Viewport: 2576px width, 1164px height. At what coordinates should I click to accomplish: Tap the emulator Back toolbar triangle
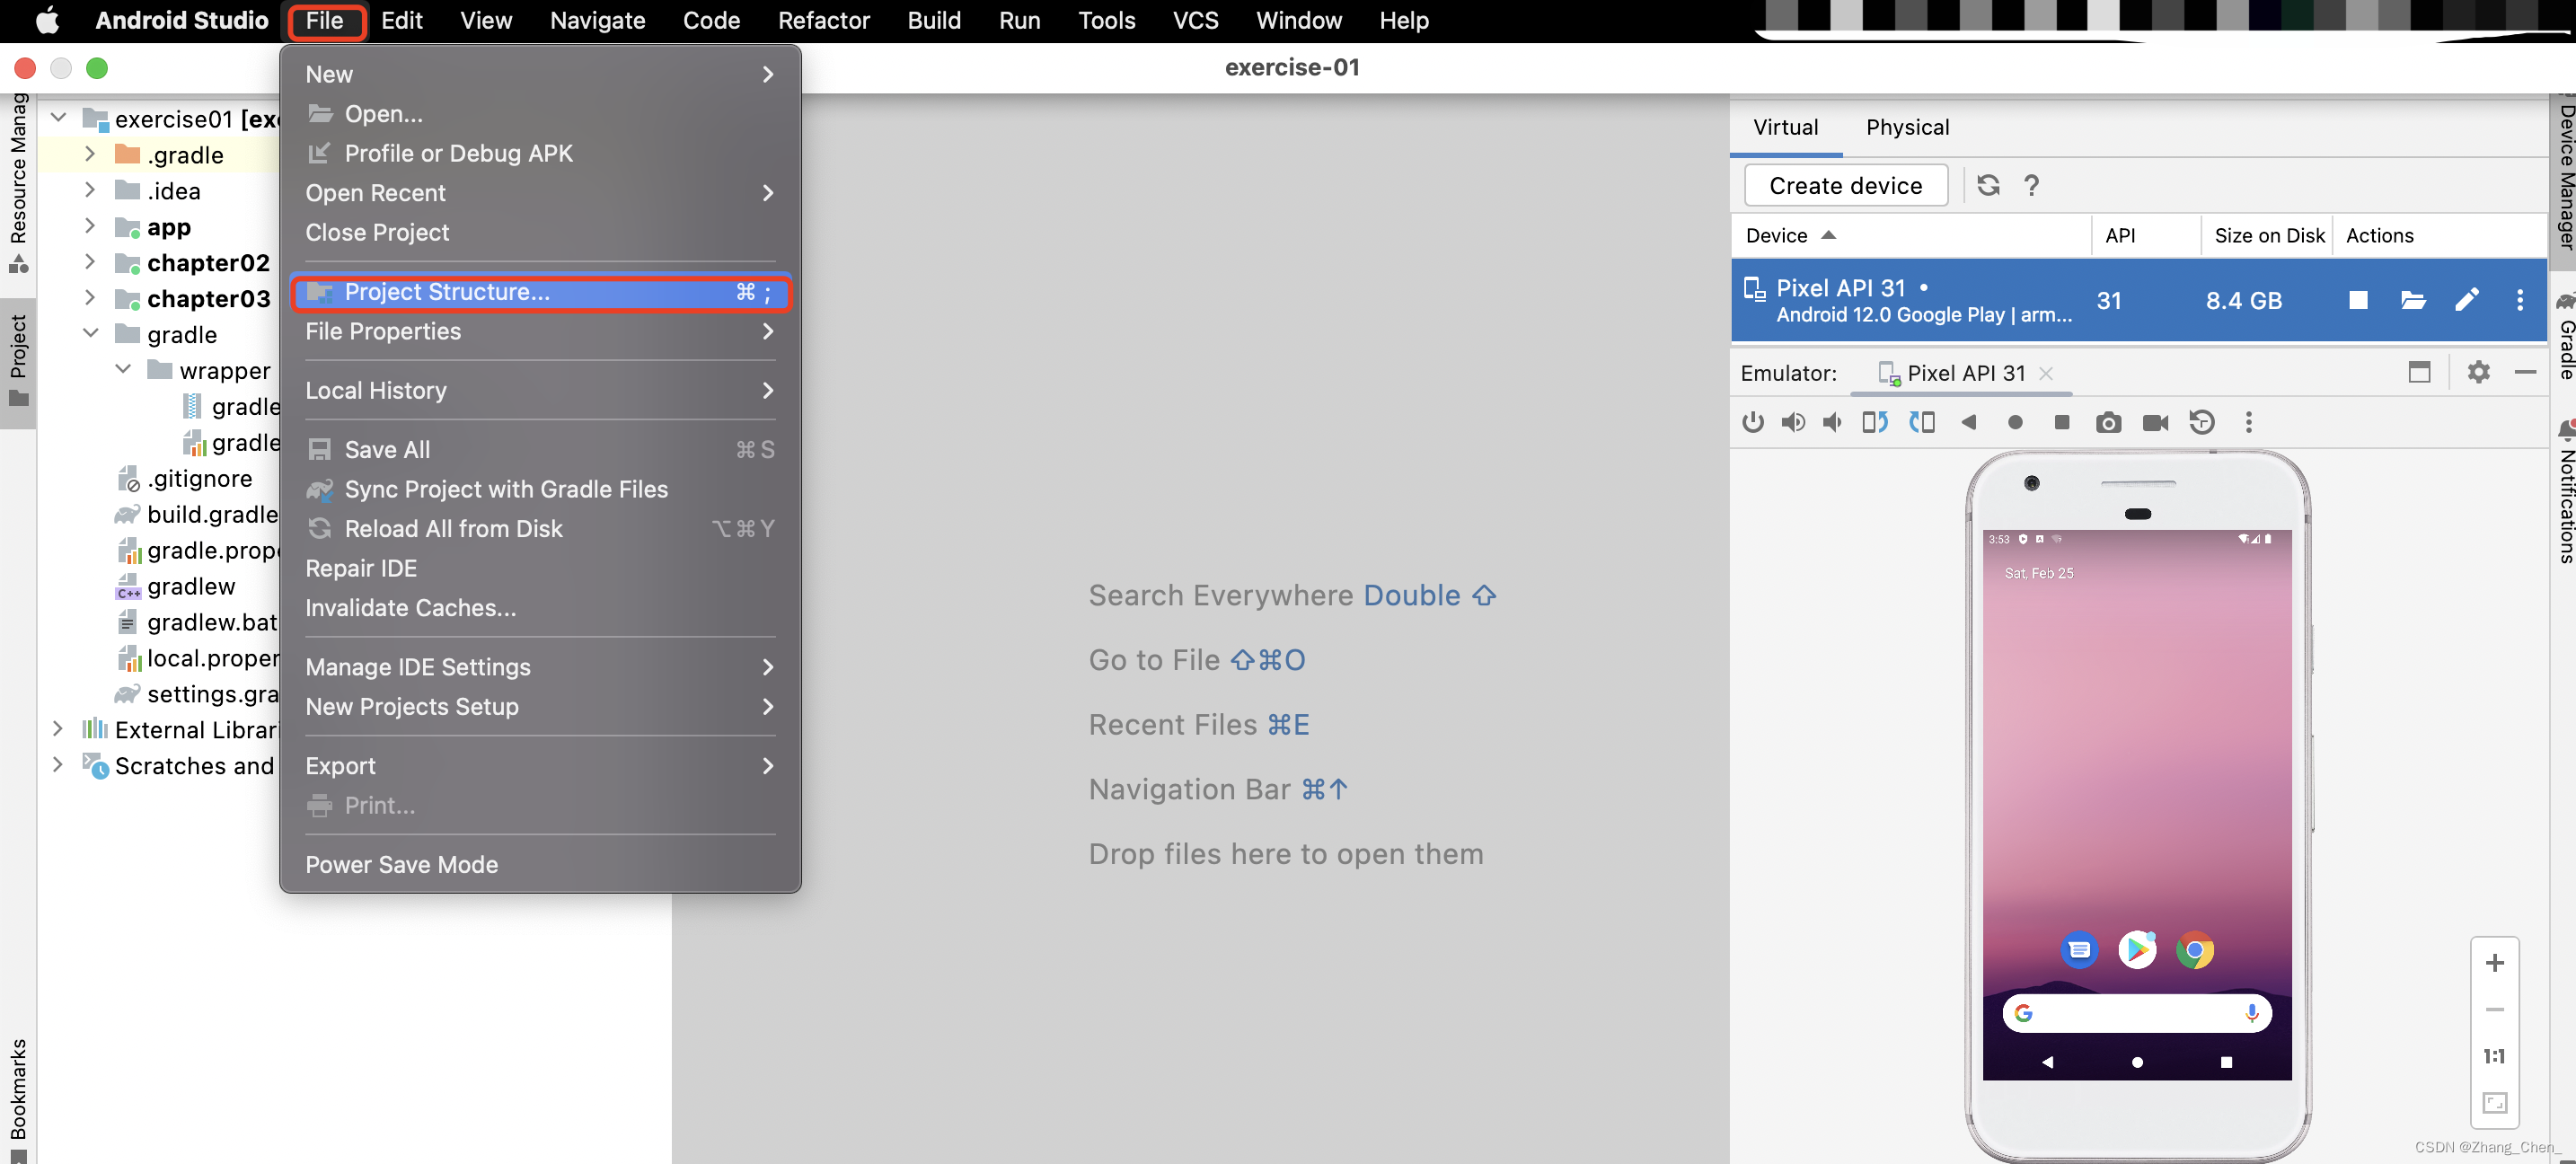coord(1968,423)
